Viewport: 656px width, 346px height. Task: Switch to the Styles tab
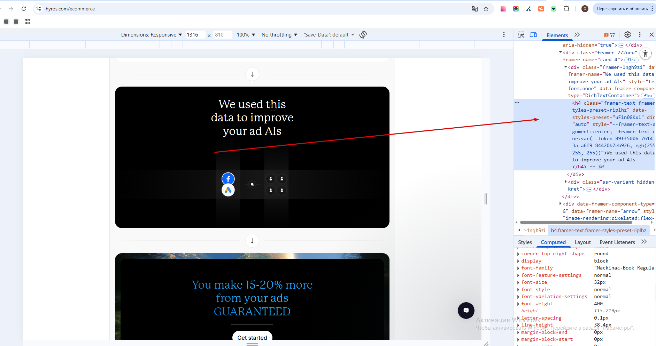[525, 242]
